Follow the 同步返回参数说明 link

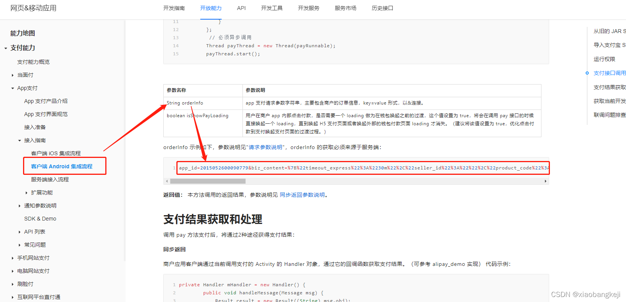(302, 195)
